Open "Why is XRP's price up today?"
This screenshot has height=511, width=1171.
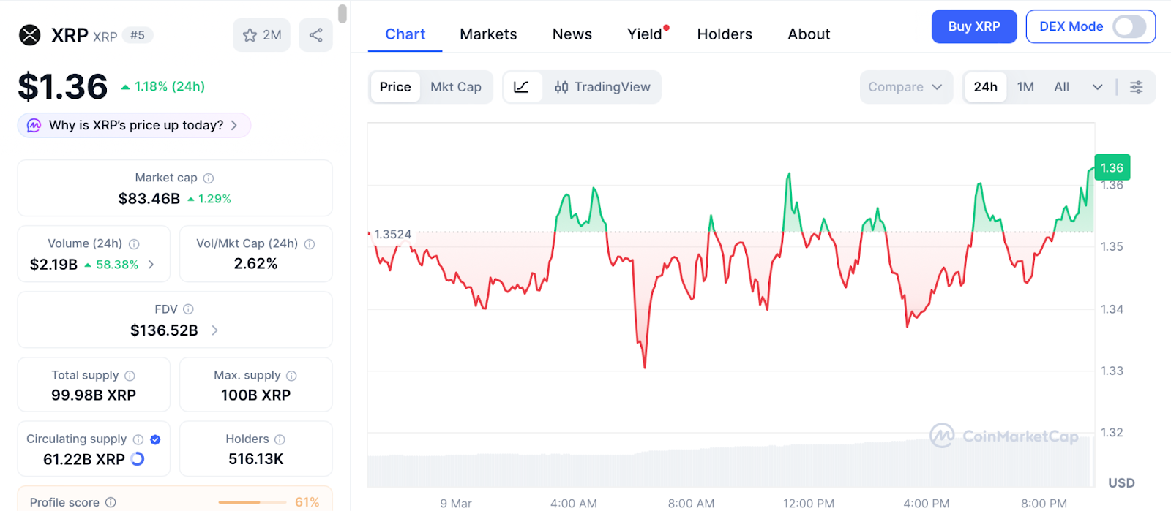click(x=135, y=125)
